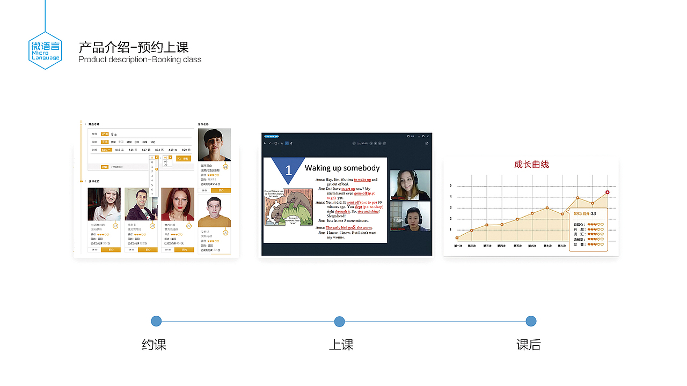The image size is (687, 386).
Task: Click the 微语言 Micro Language hexagon logo
Action: click(x=45, y=50)
